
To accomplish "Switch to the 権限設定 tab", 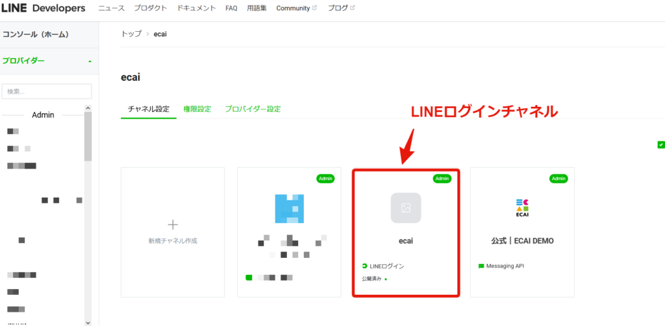I will pyautogui.click(x=197, y=110).
